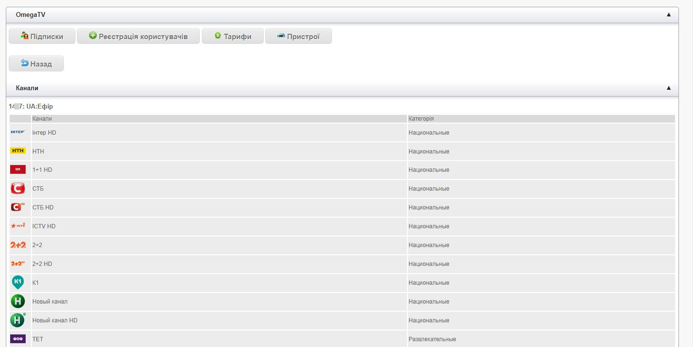Go to the Пристрої page
Screen dimensions: 693x347
298,36
